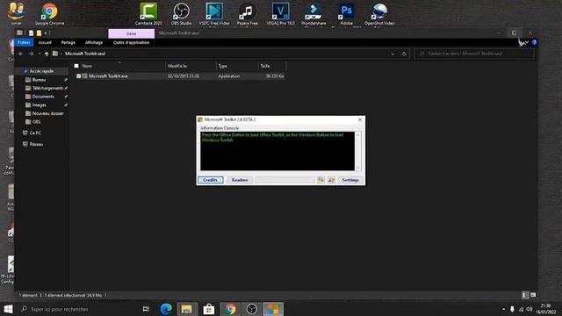Image resolution: width=562 pixels, height=316 pixels.
Task: Open the Fichier menu in Explorer
Action: 24,42
